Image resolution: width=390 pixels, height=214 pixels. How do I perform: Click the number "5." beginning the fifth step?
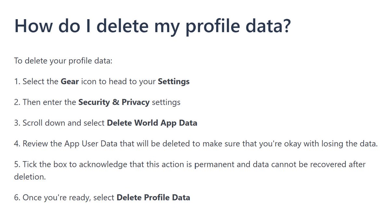click(18, 165)
